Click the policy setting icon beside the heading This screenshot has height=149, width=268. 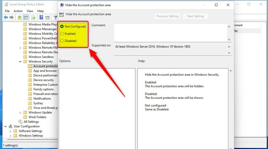tap(62, 14)
